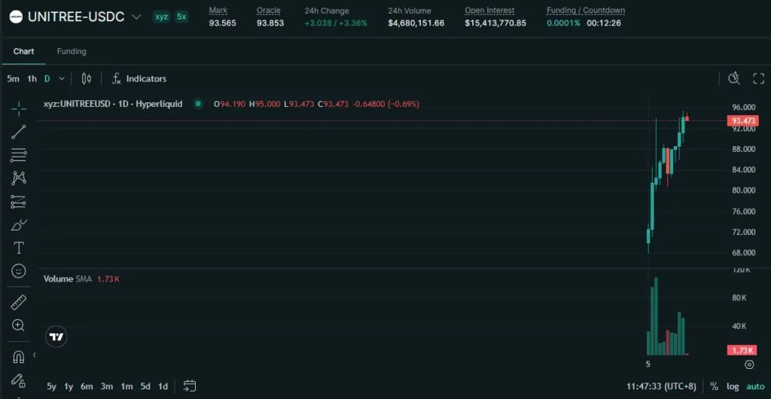Open the timezone clock 11:47:33 (UTC+8)

point(661,387)
